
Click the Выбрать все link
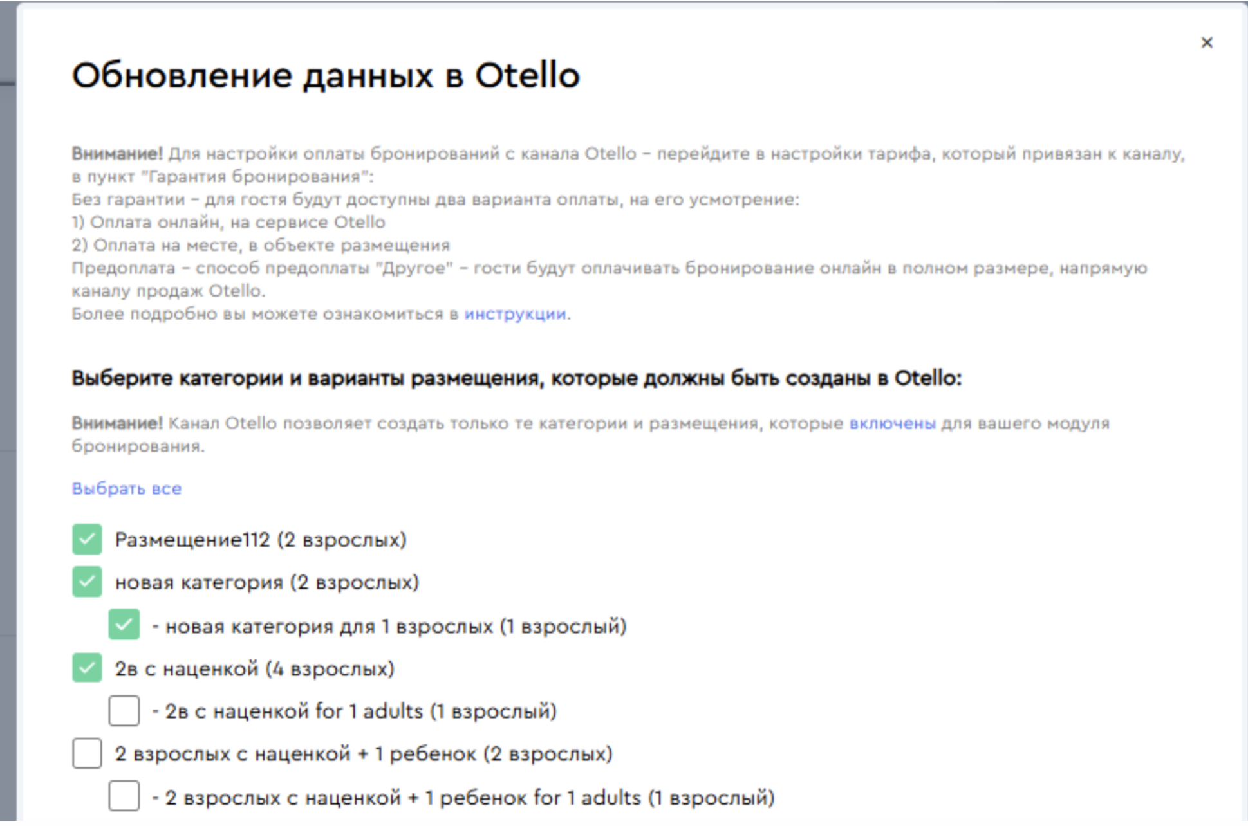tap(126, 489)
